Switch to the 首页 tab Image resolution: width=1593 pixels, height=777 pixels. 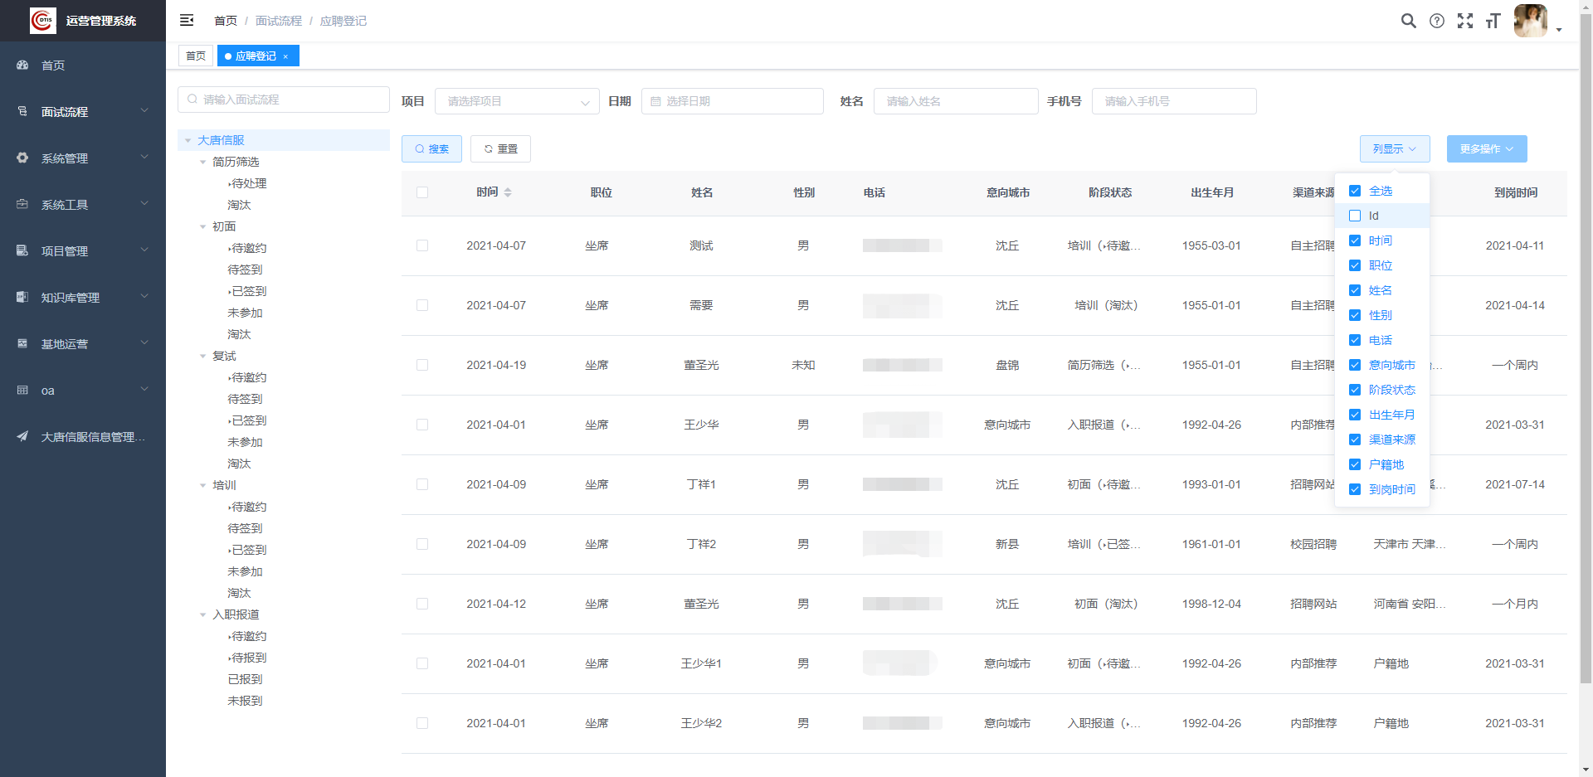point(196,56)
